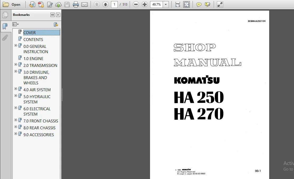Open the 8.0 REAR CHASSIS bookmark
Screen dimensions: 294x179
tap(39, 128)
